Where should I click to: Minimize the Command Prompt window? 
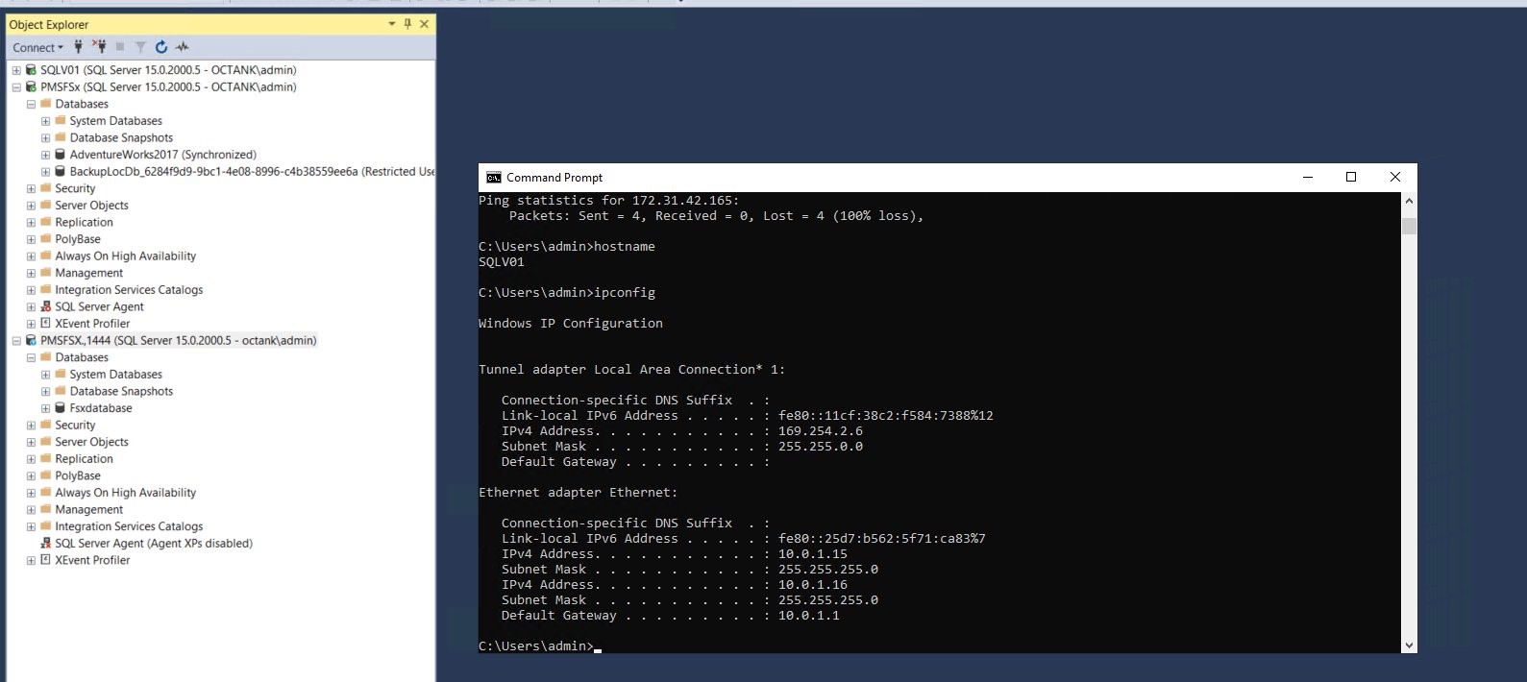[1308, 178]
